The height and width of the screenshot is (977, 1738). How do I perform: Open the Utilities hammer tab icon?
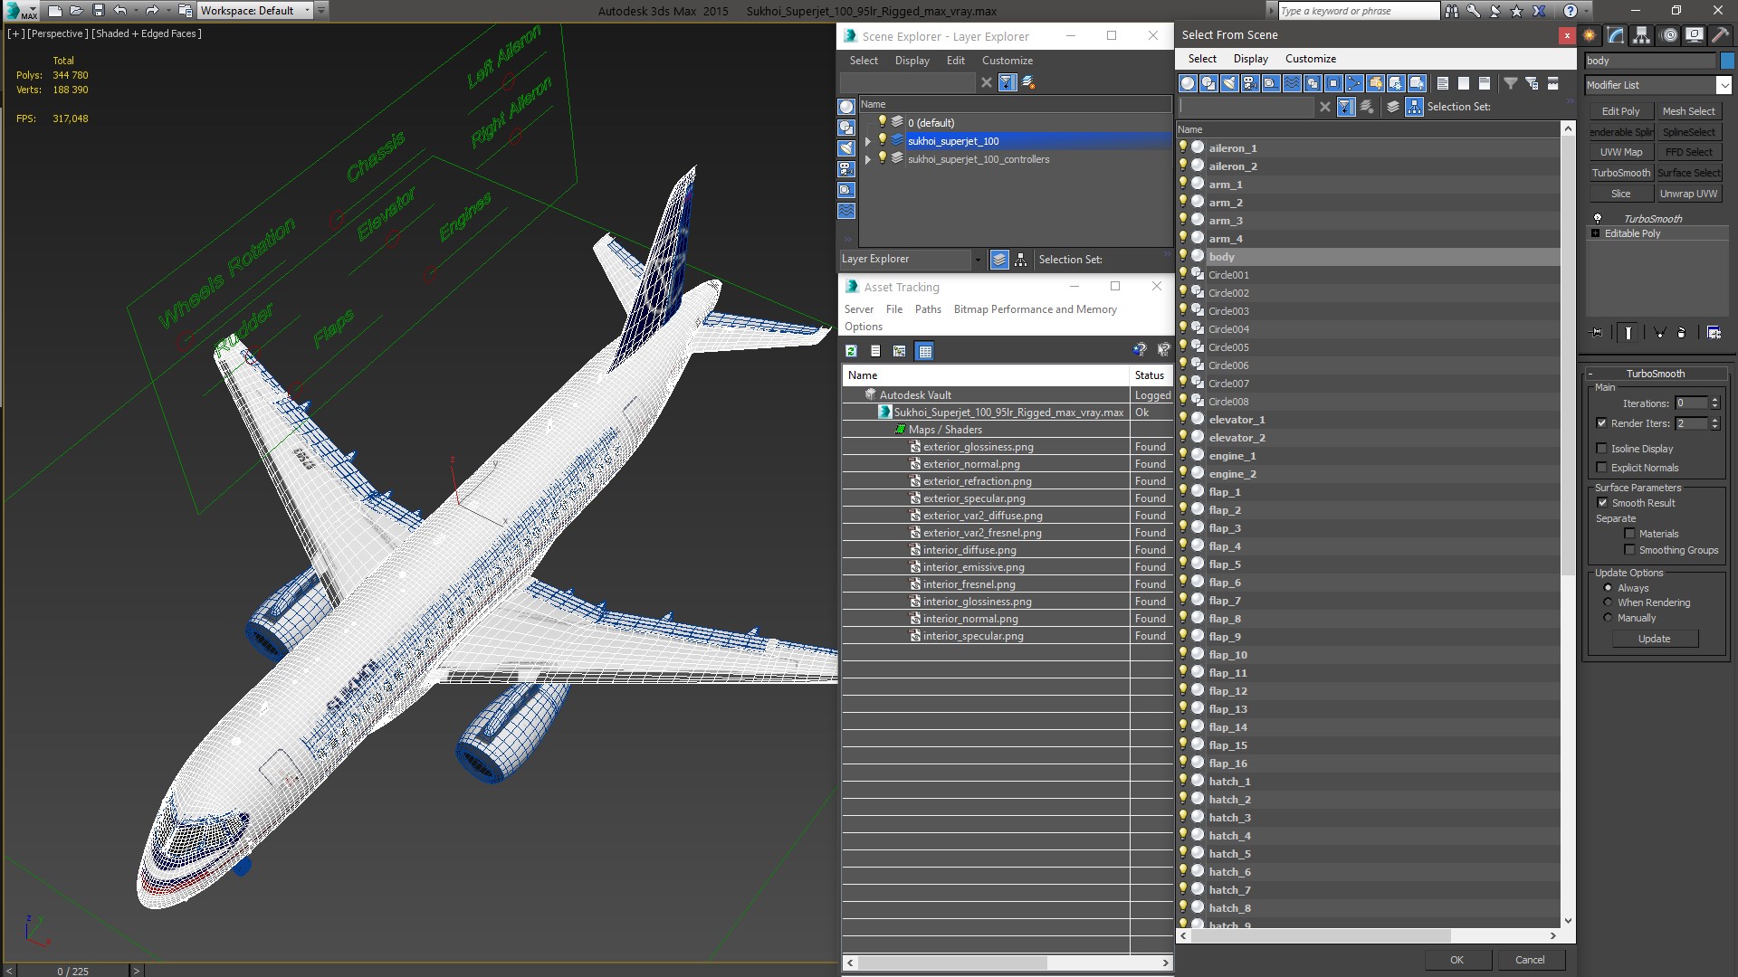pyautogui.click(x=1719, y=35)
